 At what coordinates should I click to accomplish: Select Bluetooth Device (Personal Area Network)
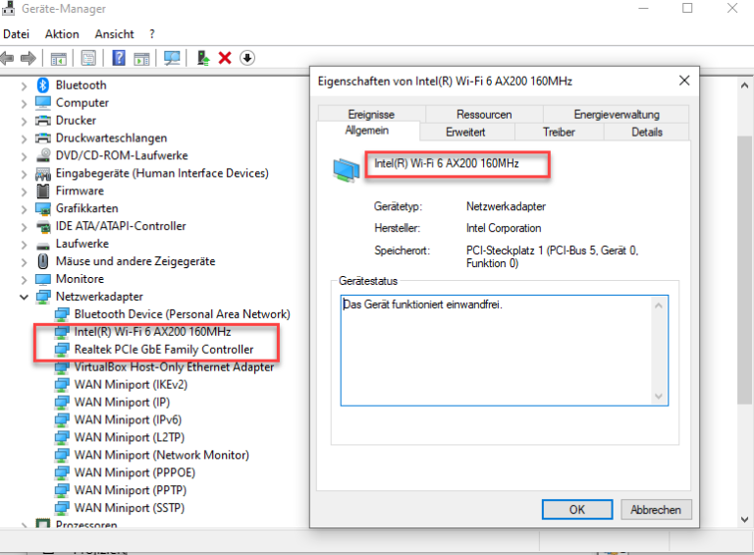point(183,314)
